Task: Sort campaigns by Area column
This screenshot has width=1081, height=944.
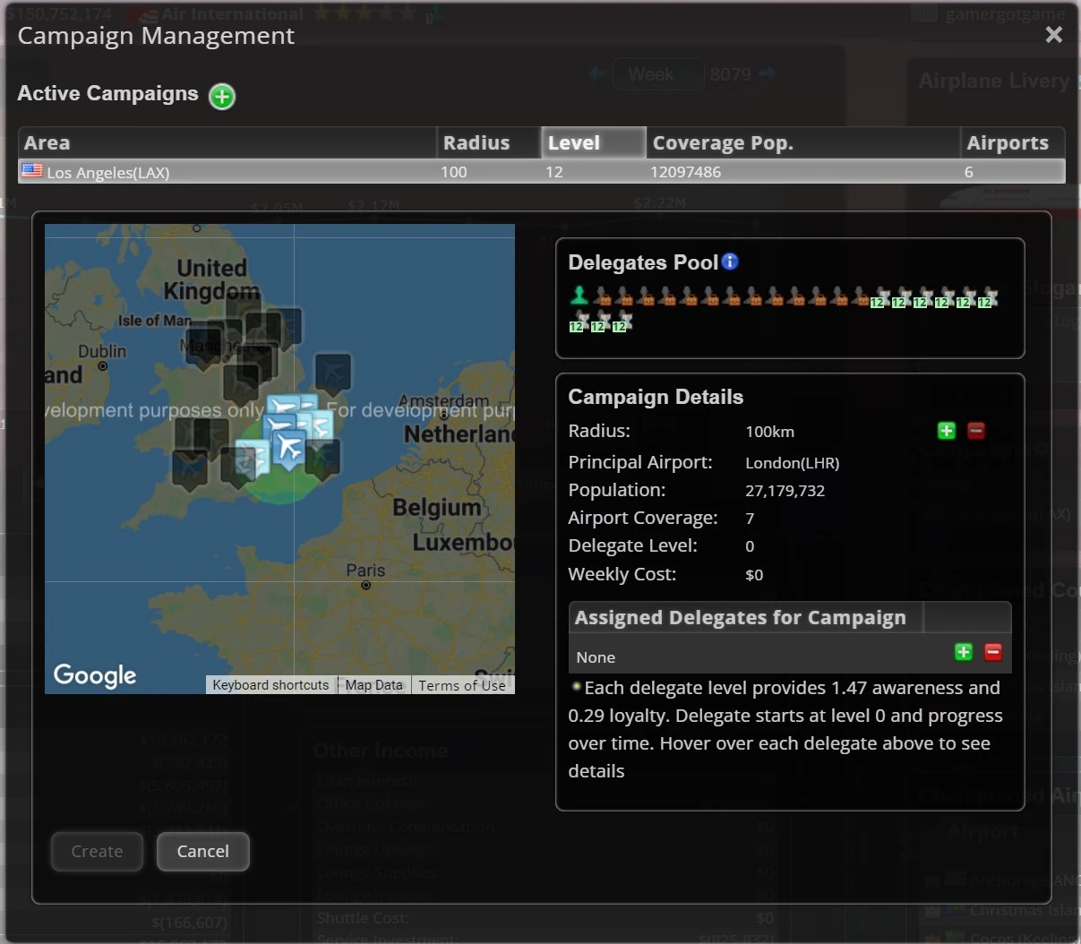Action: [227, 142]
